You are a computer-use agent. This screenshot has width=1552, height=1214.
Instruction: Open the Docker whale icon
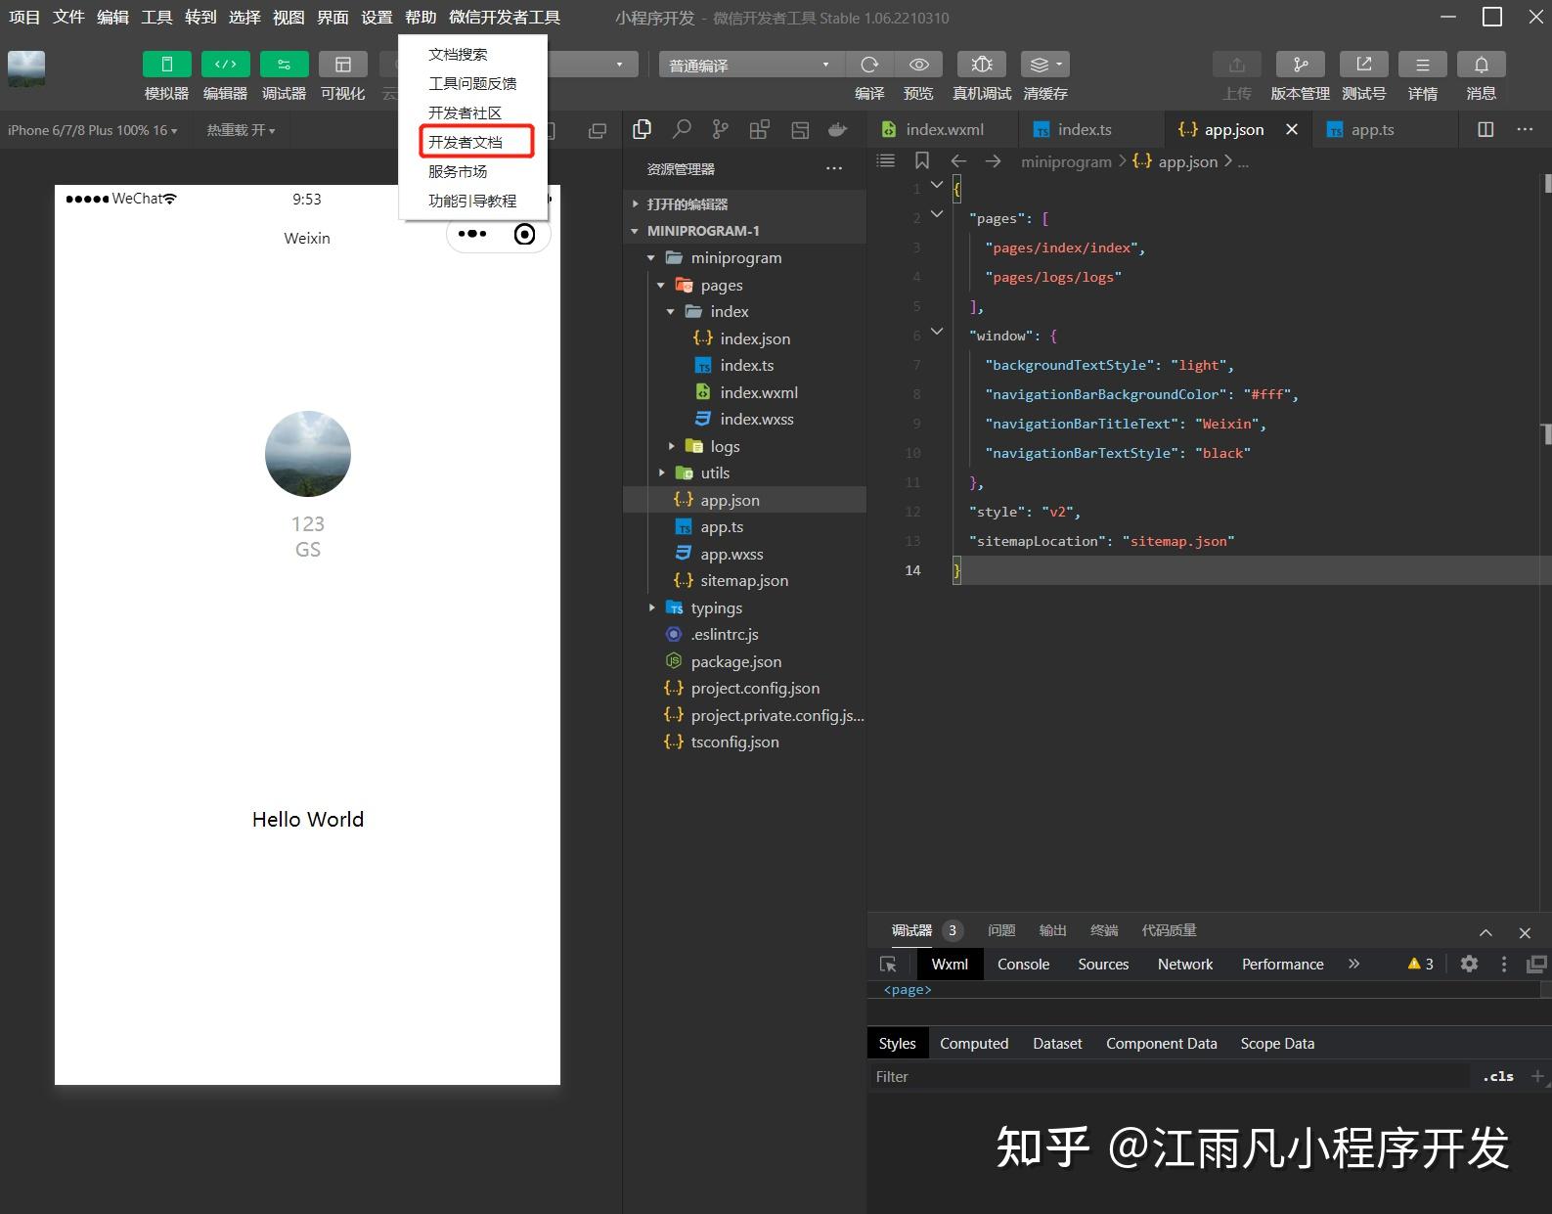click(838, 129)
